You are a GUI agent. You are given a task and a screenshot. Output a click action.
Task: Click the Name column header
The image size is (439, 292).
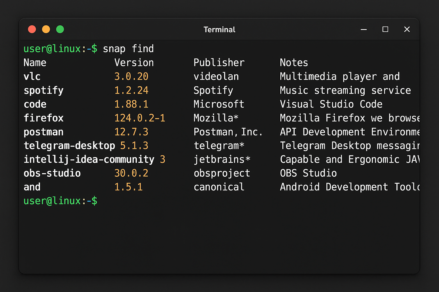click(x=35, y=62)
